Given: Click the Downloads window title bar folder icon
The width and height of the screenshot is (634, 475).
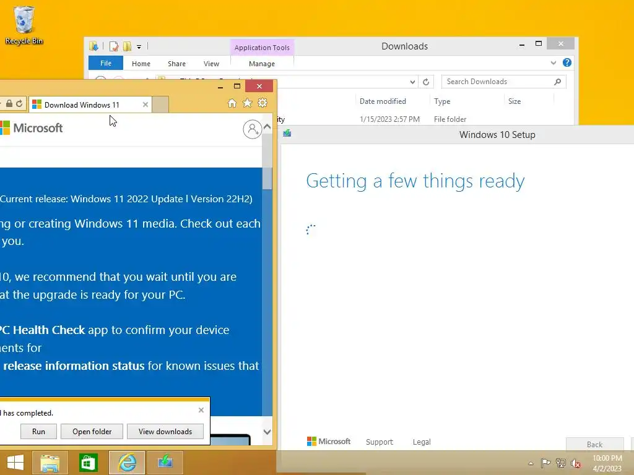Looking at the screenshot, I should [94, 46].
